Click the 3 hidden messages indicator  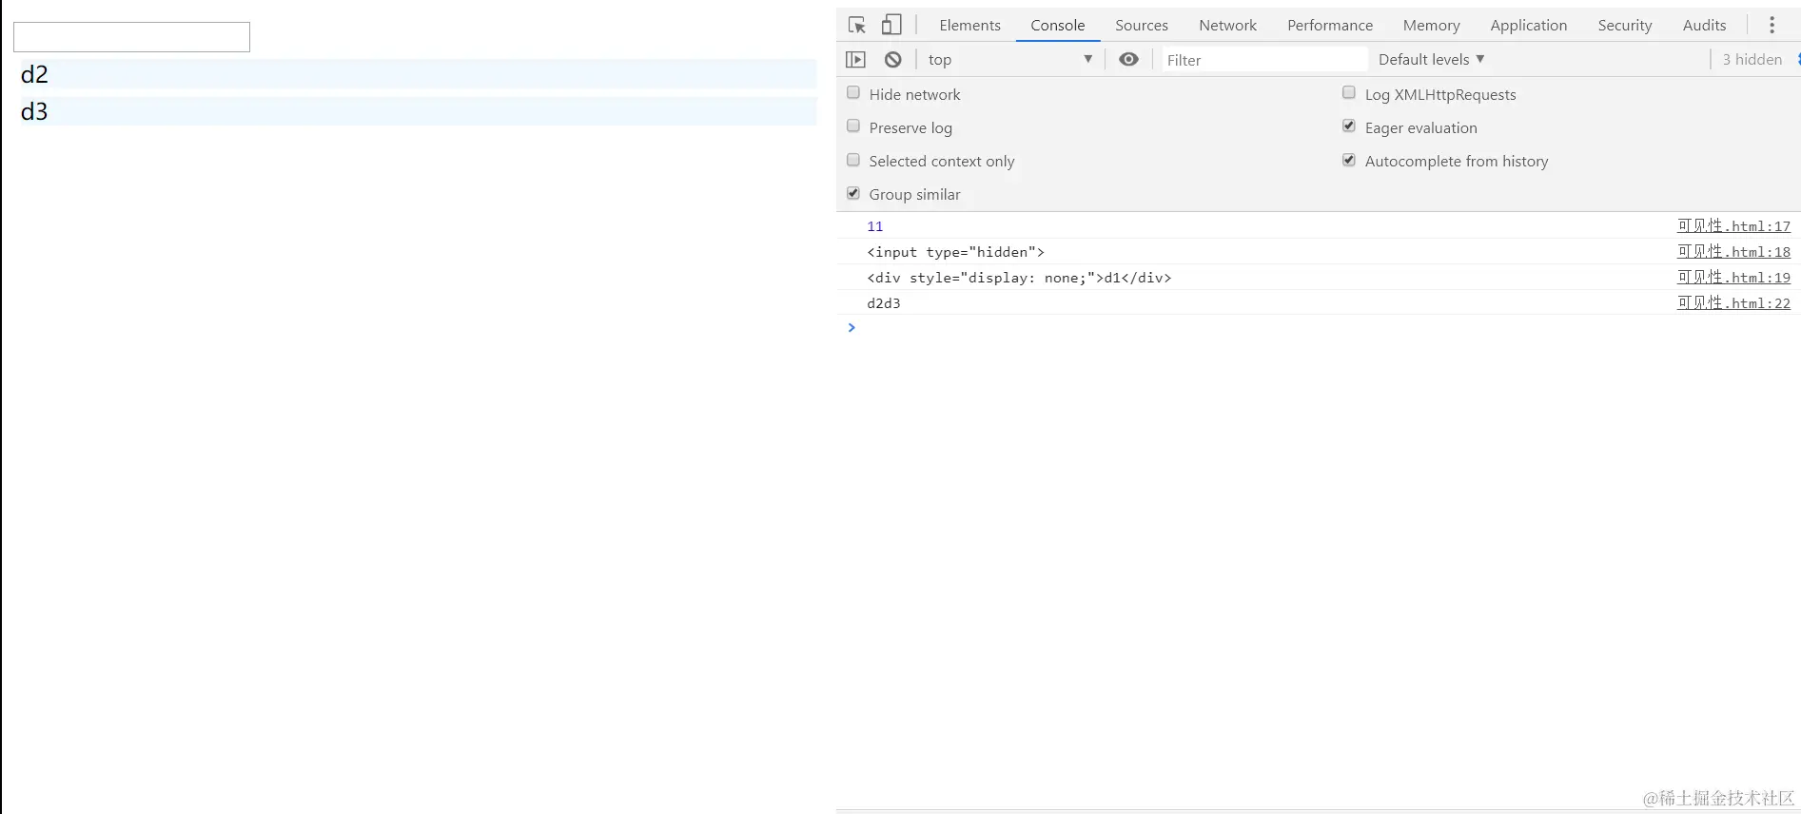pos(1752,59)
